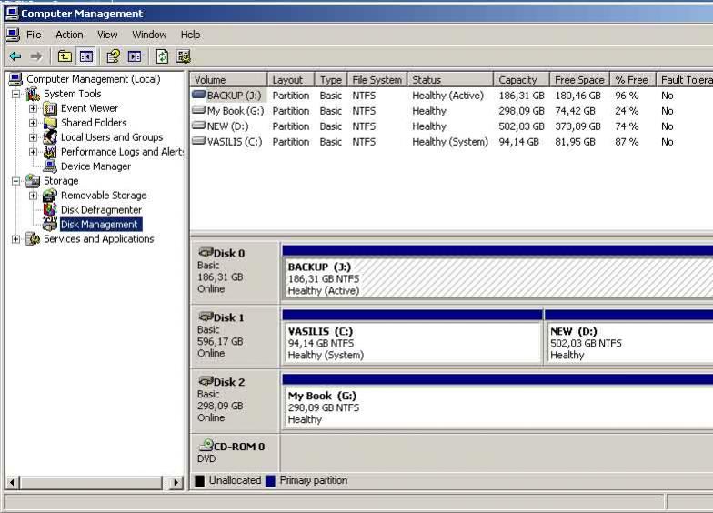Image resolution: width=713 pixels, height=513 pixels.
Task: Expand the Event Viewer node
Action: (x=33, y=109)
